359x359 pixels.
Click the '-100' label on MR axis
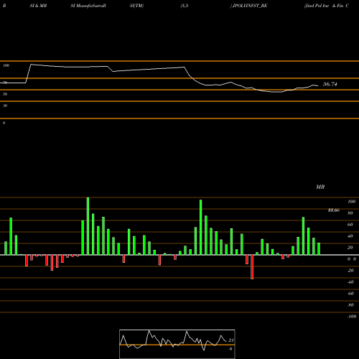tap(352, 317)
